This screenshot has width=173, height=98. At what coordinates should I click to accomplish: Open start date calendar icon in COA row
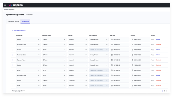pos(112,86)
